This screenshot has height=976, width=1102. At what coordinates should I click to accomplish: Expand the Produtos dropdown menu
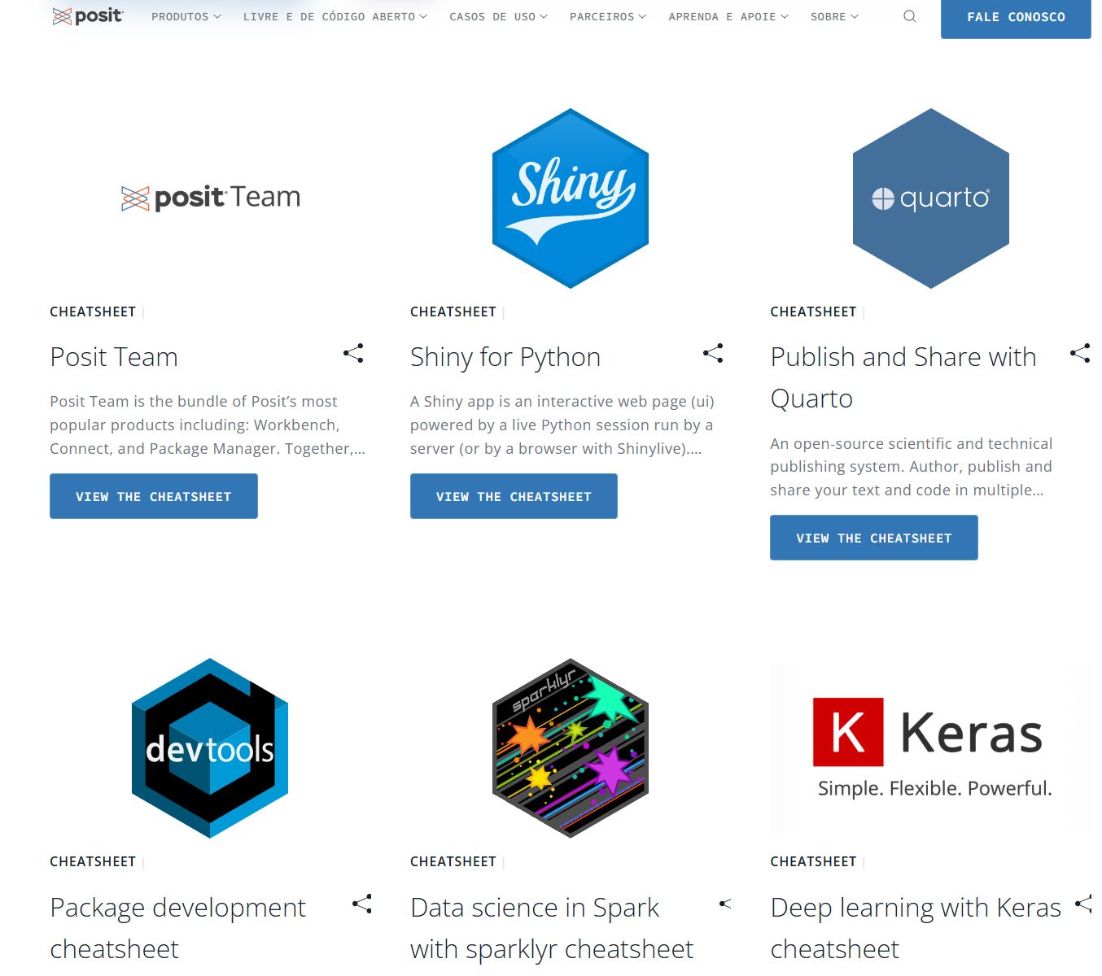pyautogui.click(x=186, y=16)
